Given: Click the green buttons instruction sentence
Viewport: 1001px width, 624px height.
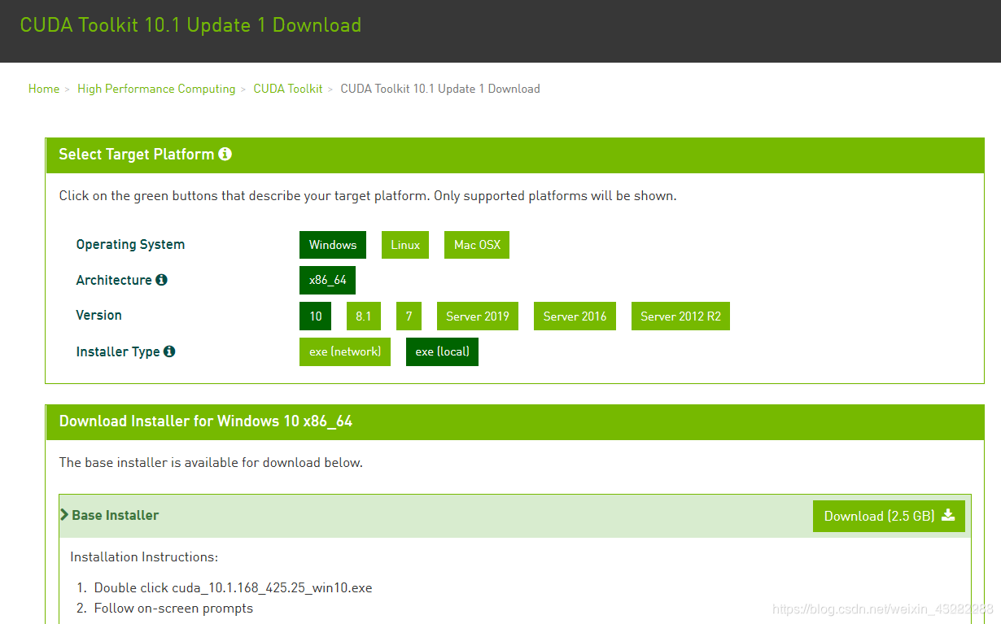Looking at the screenshot, I should [x=368, y=196].
